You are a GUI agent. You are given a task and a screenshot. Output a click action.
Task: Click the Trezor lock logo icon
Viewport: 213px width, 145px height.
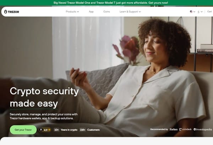coord(5,12)
